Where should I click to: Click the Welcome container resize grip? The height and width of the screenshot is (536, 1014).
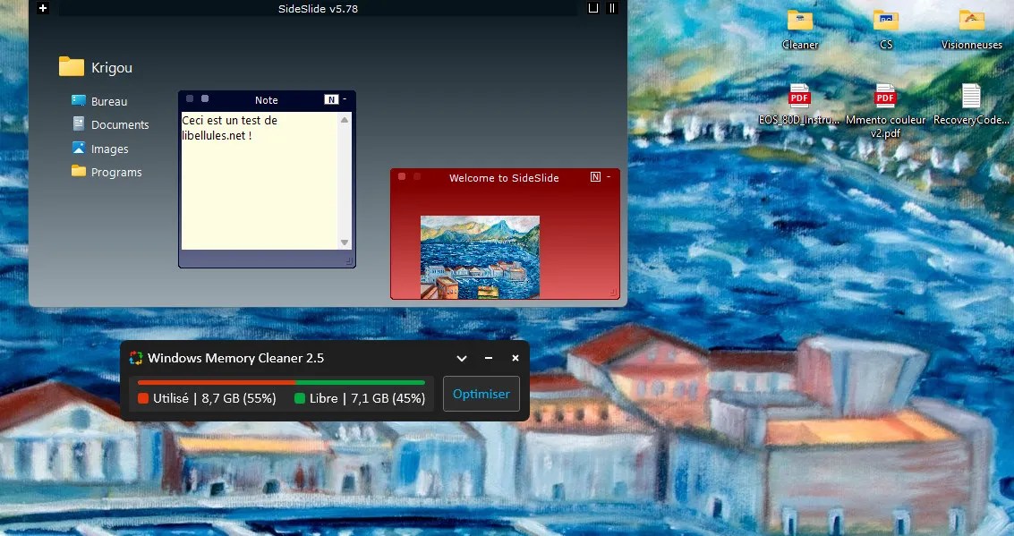click(613, 293)
